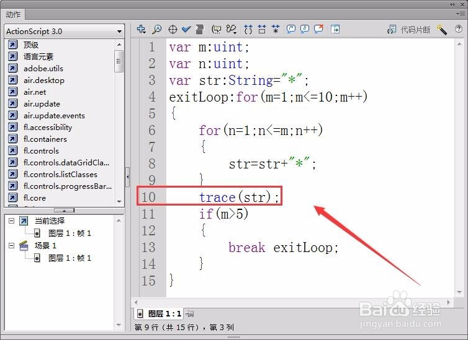Click script navigator scroll-down arrow
The height and width of the screenshot is (340, 468).
coord(119,325)
